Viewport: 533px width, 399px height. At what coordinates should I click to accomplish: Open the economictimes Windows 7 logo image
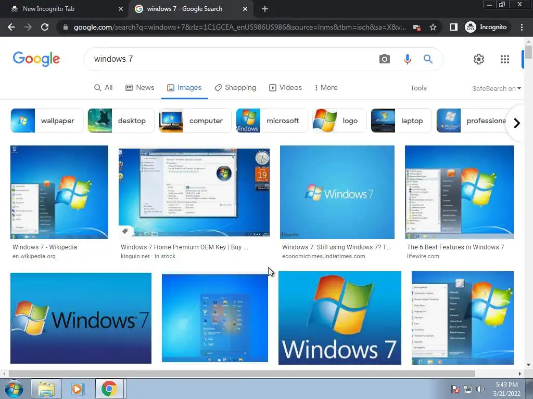(x=337, y=192)
